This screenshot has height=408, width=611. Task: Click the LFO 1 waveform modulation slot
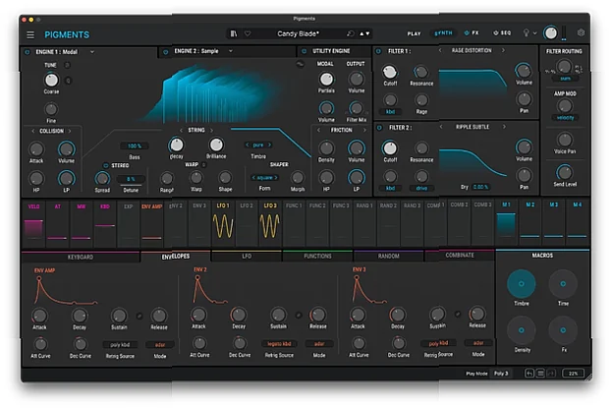pyautogui.click(x=223, y=224)
